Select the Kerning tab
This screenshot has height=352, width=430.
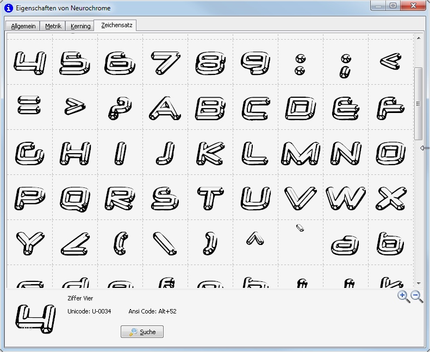tap(80, 26)
